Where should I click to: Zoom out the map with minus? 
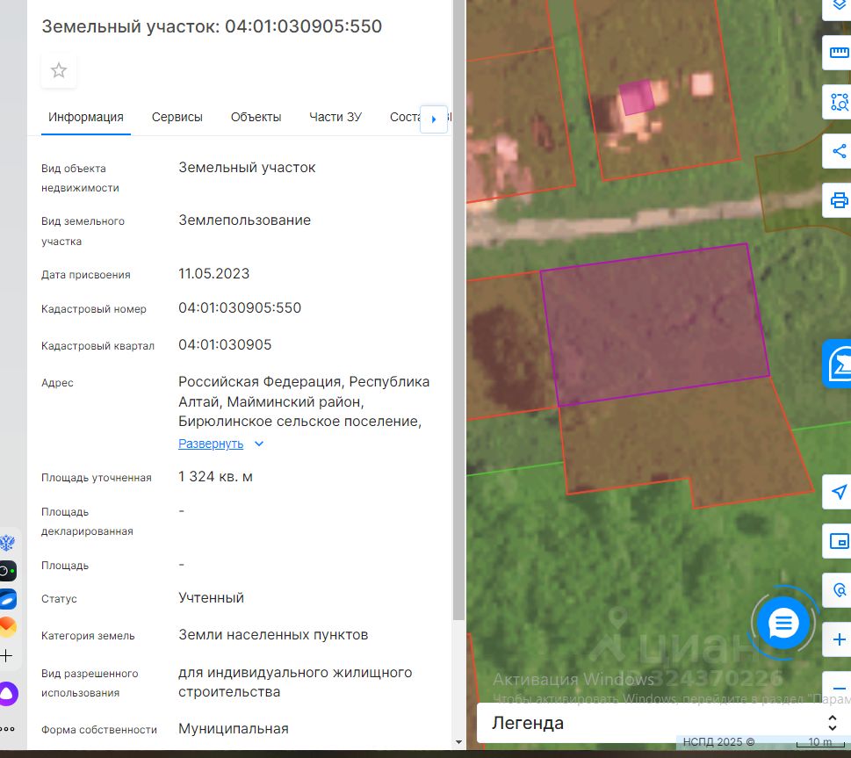click(x=838, y=688)
